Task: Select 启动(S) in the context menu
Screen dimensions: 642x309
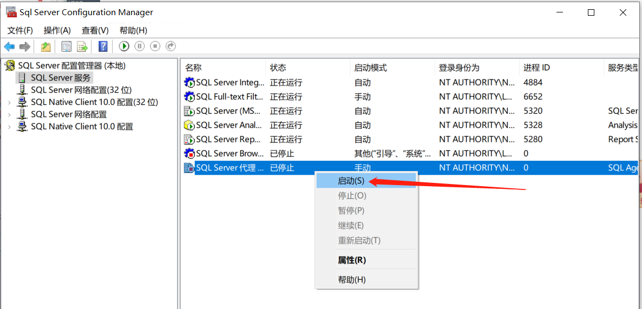Action: pyautogui.click(x=351, y=181)
